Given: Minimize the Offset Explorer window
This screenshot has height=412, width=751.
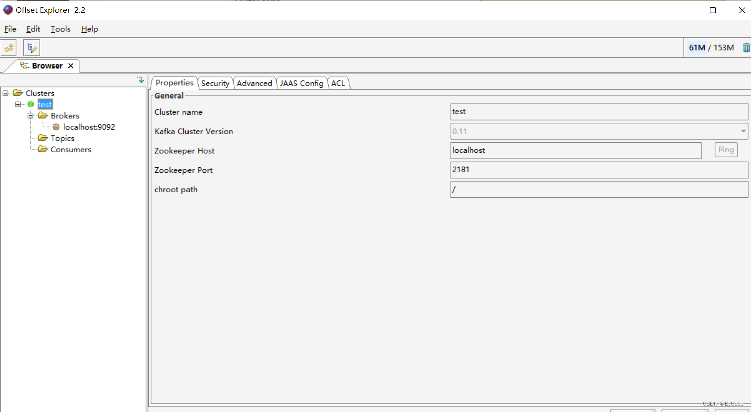Looking at the screenshot, I should click(x=684, y=10).
